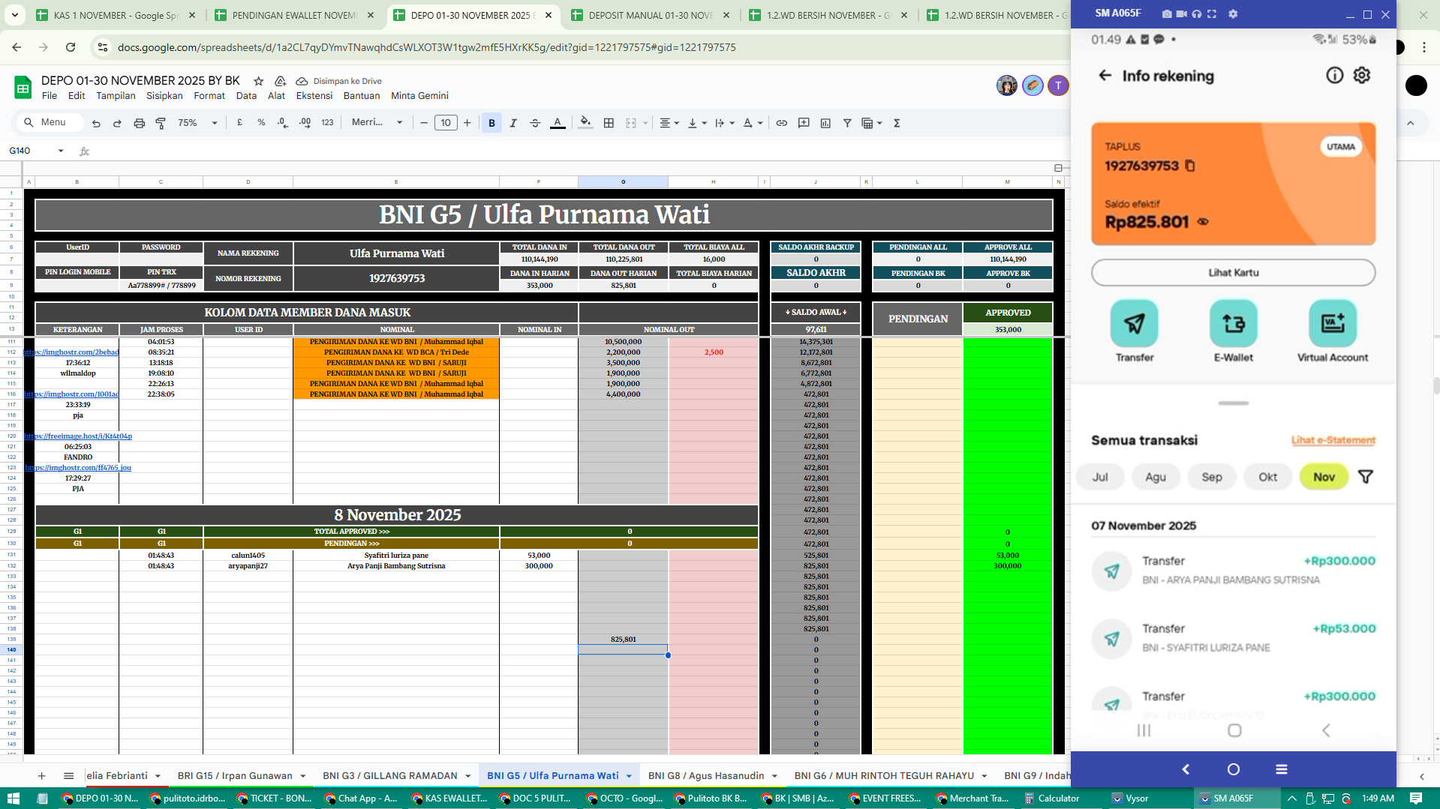Click the Undo icon in Sheets toolbar
The image size is (1440, 809).
(96, 123)
